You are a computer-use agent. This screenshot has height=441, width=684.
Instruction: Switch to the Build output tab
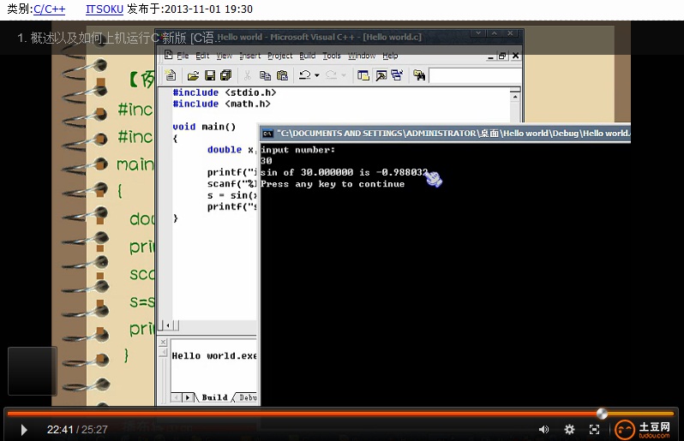[x=213, y=397]
